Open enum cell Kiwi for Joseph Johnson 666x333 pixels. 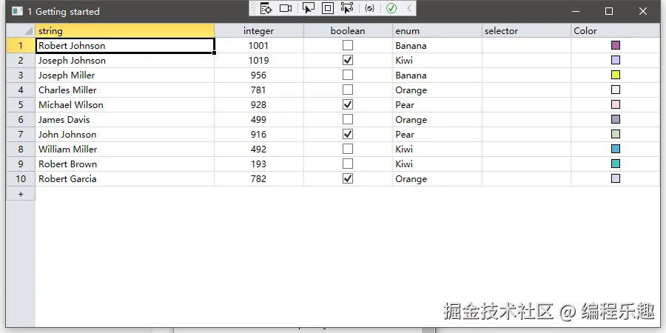tap(437, 61)
